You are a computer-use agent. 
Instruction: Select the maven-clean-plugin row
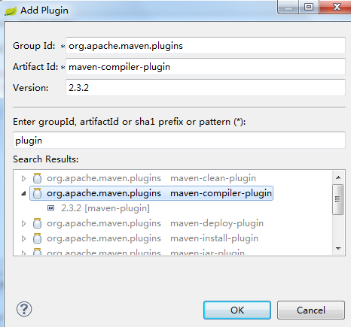pos(151,178)
